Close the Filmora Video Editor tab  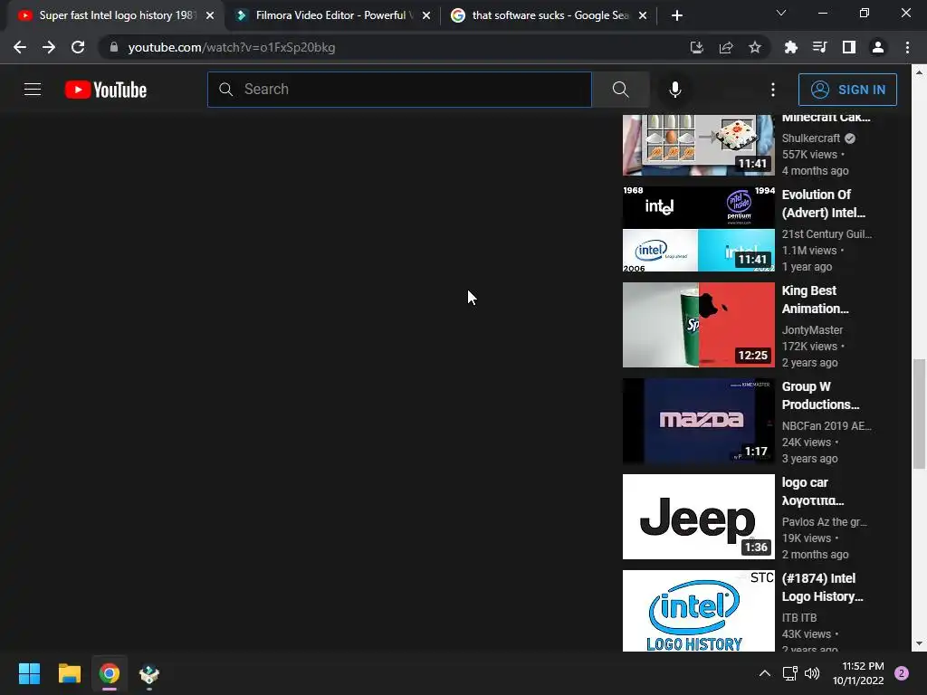(426, 16)
